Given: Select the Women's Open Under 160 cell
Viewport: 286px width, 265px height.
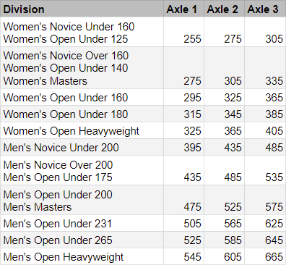Looking at the screenshot, I should 82,97.
